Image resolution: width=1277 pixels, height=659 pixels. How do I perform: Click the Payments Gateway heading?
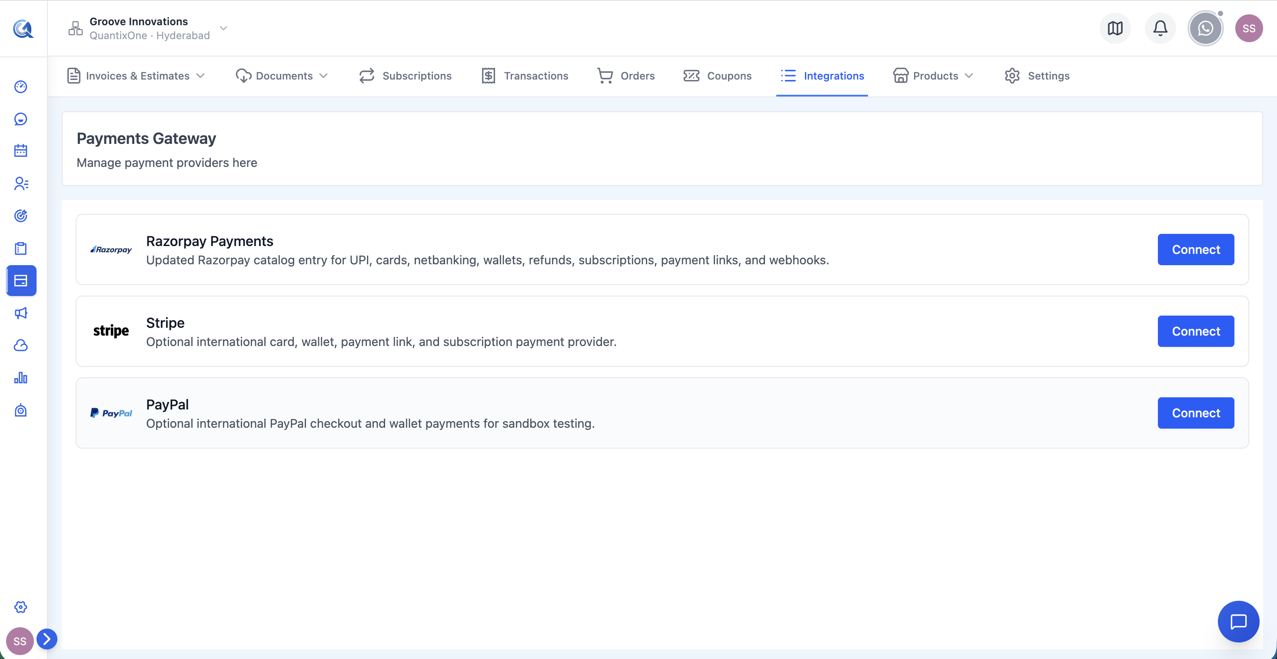[146, 138]
